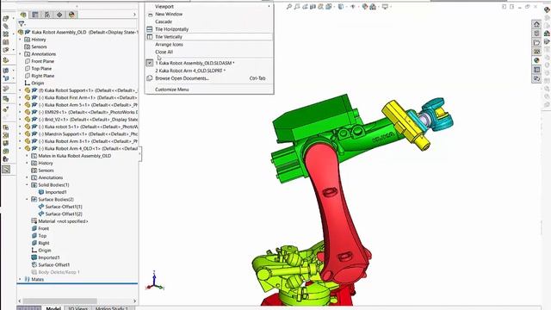The height and width of the screenshot is (310, 551).
Task: Click Customize Menu option
Action: (209, 90)
